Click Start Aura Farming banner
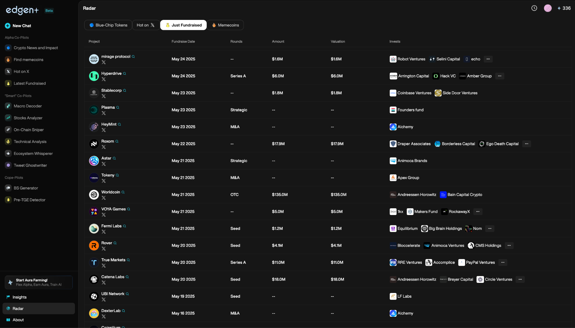Viewport: 575px width, 328px height. 38,282
